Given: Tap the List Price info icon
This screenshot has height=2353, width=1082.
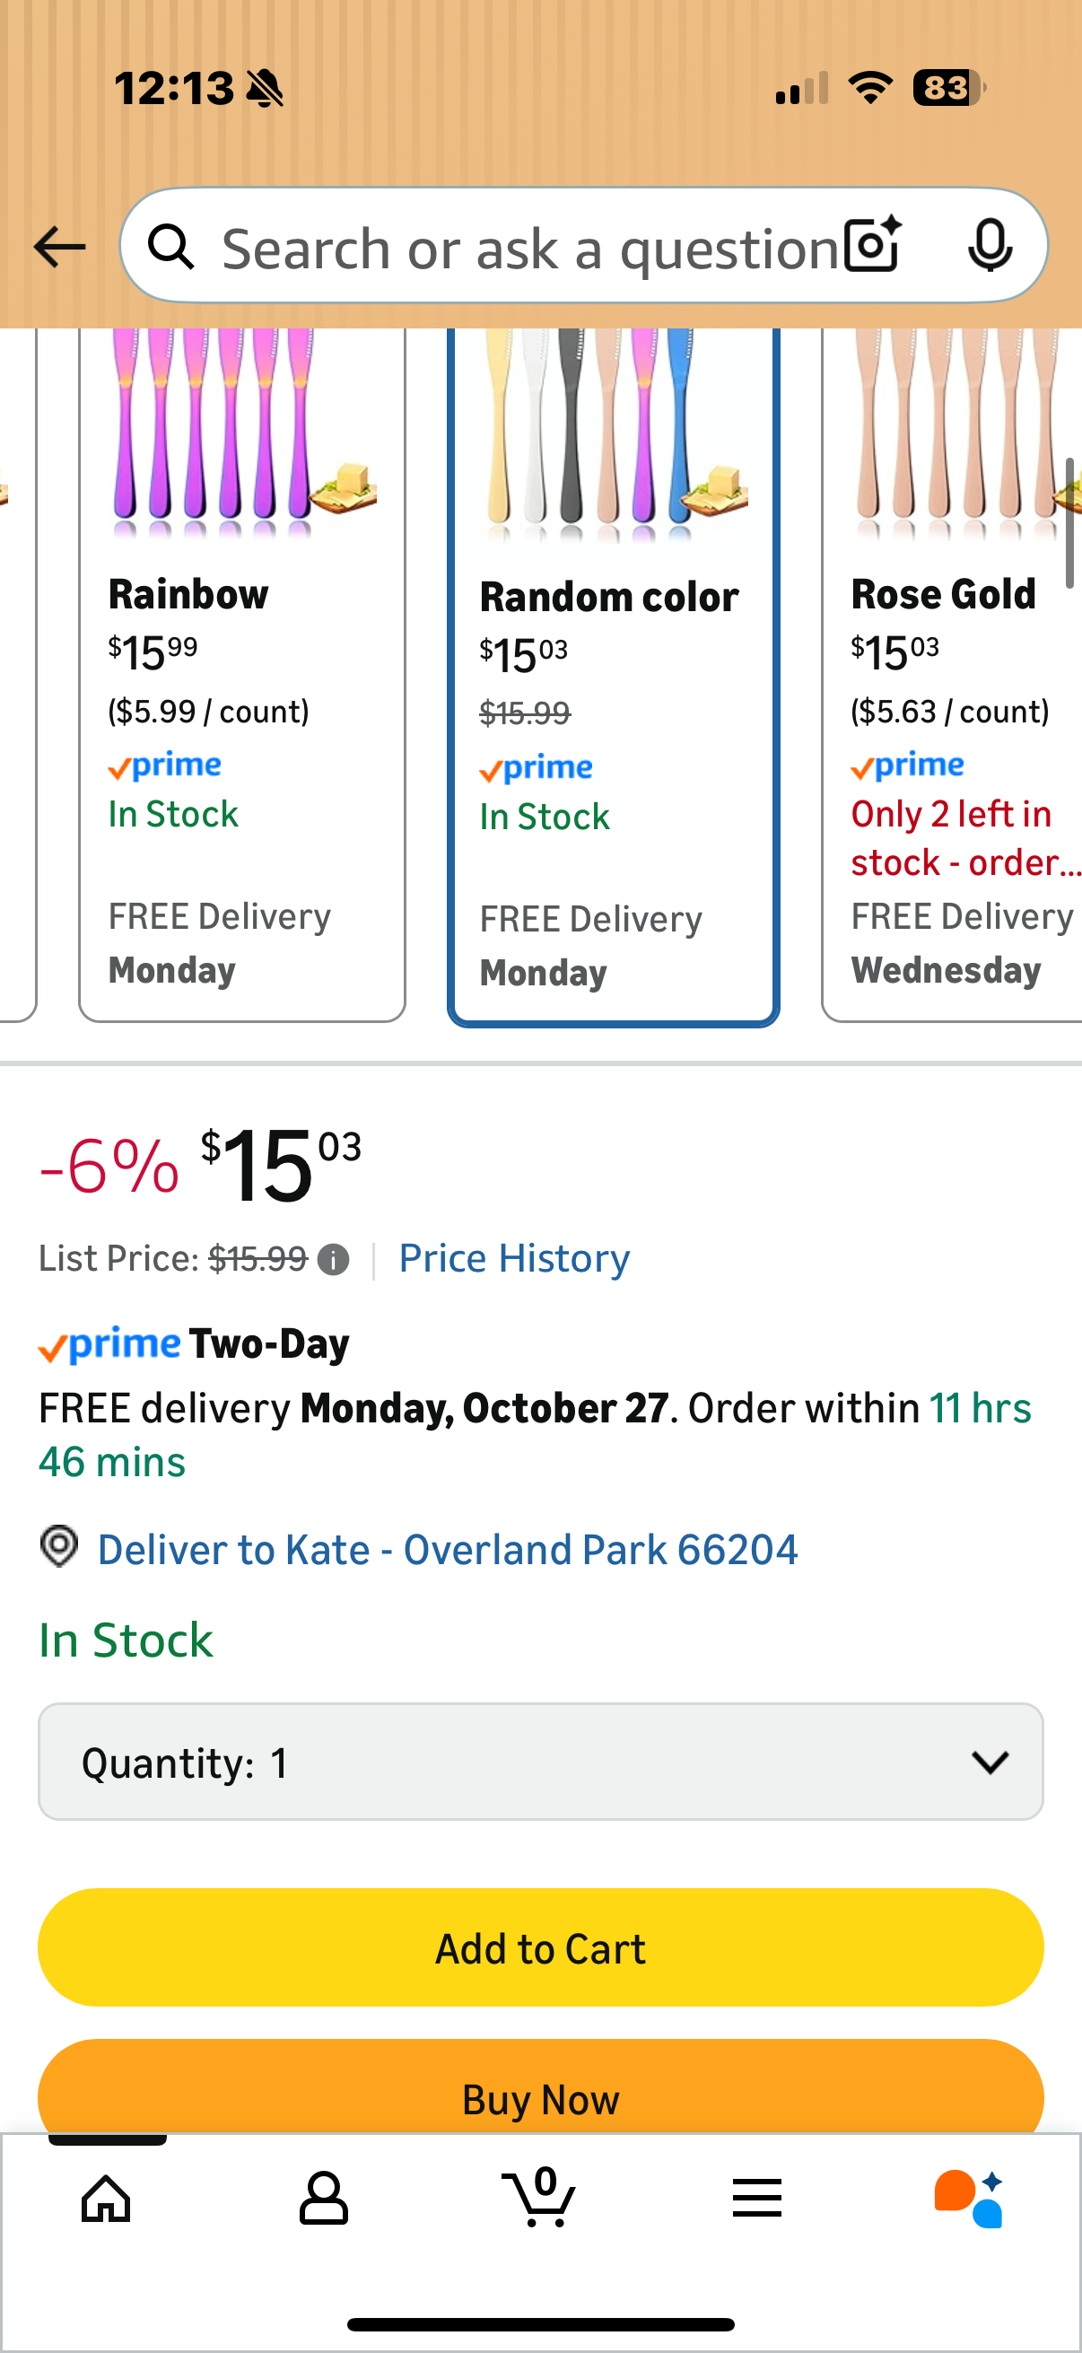Looking at the screenshot, I should pos(333,1261).
